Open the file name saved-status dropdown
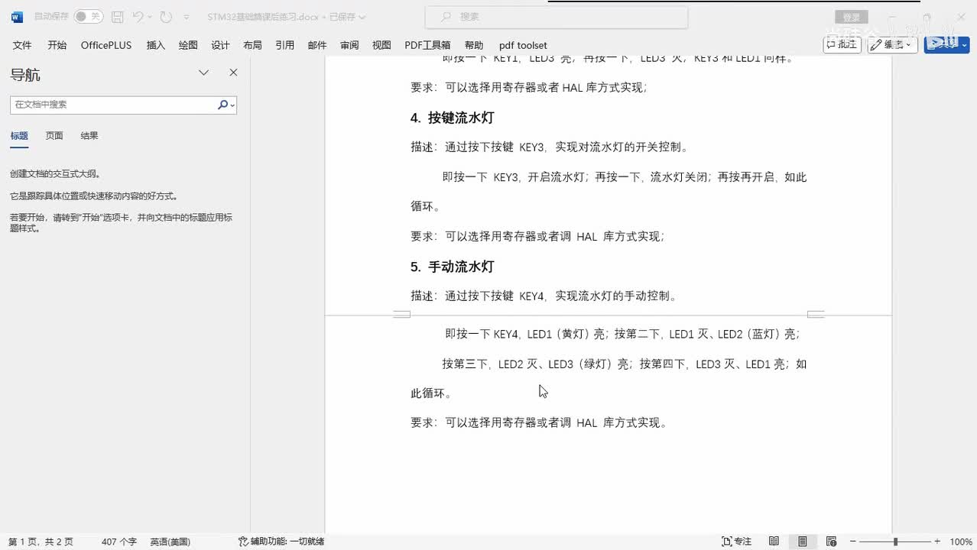 click(x=362, y=17)
